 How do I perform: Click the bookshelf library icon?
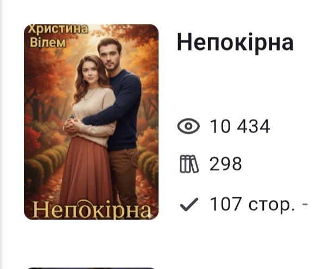click(189, 164)
